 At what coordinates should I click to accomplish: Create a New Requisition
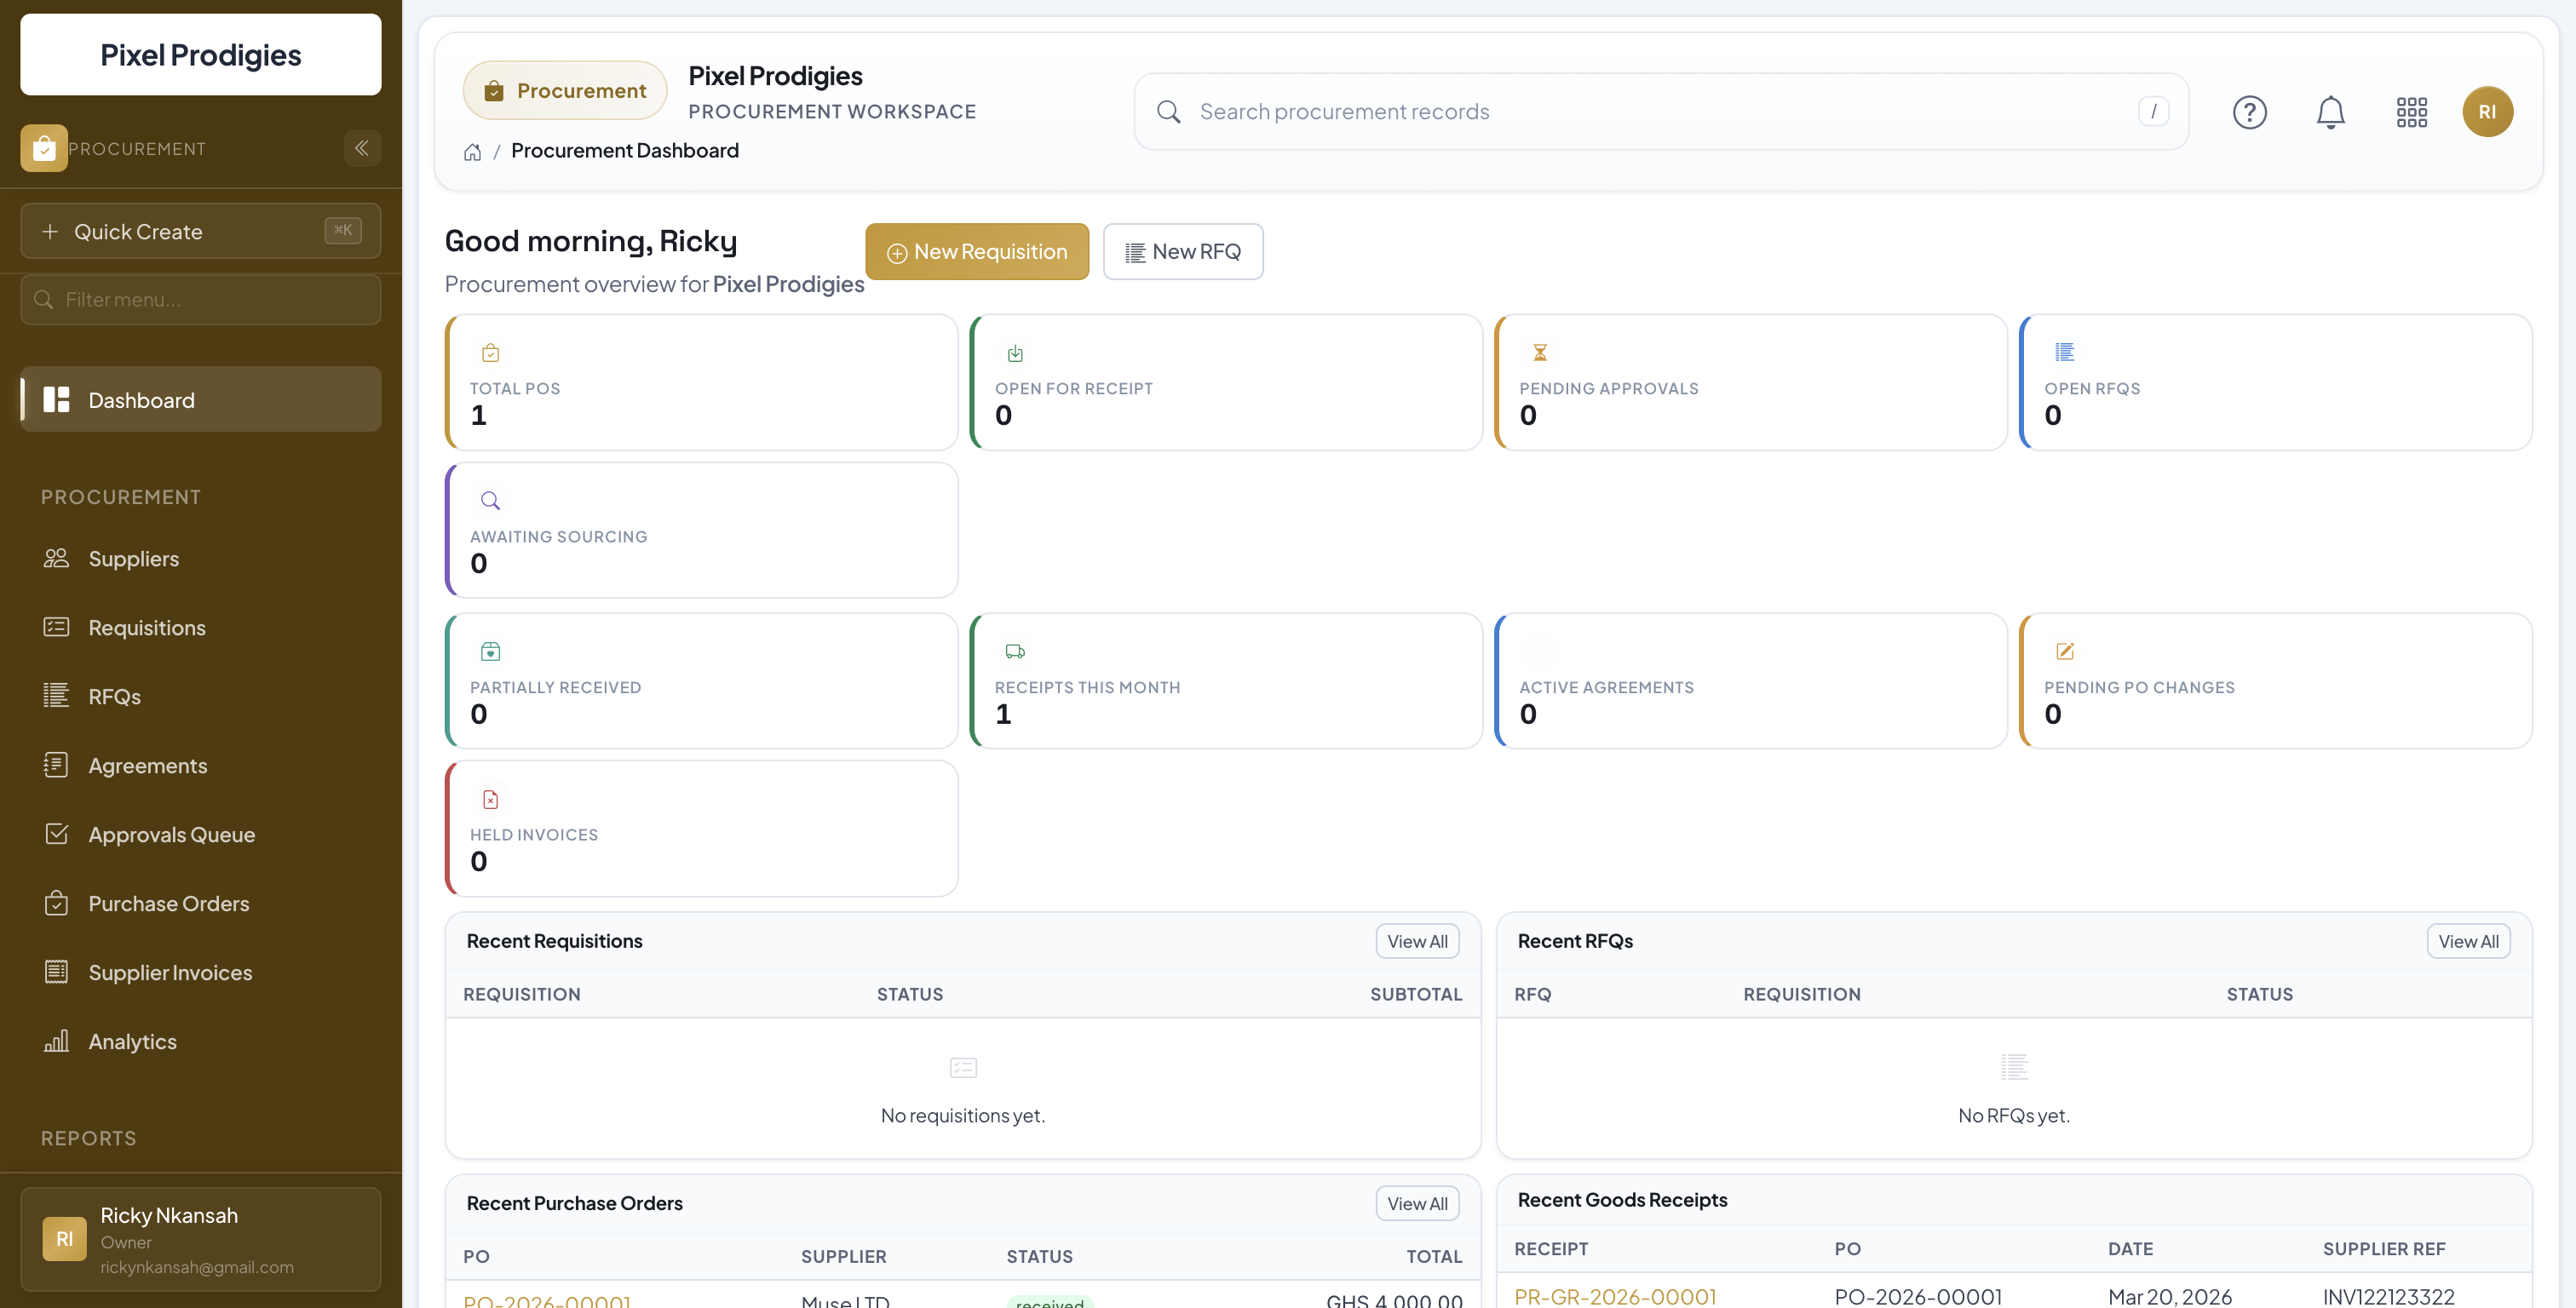click(977, 251)
